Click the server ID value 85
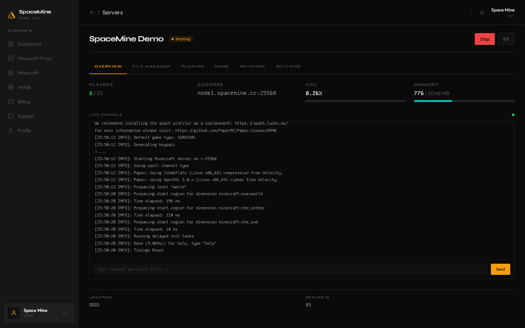The height and width of the screenshot is (328, 525). tap(308, 305)
